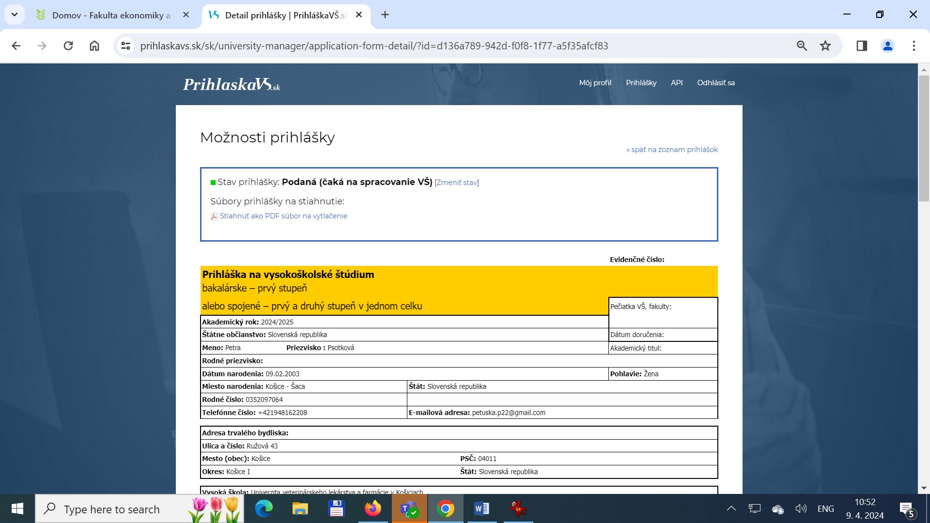930x523 pixels.
Task: Click Zmeniť stav link
Action: click(x=456, y=183)
